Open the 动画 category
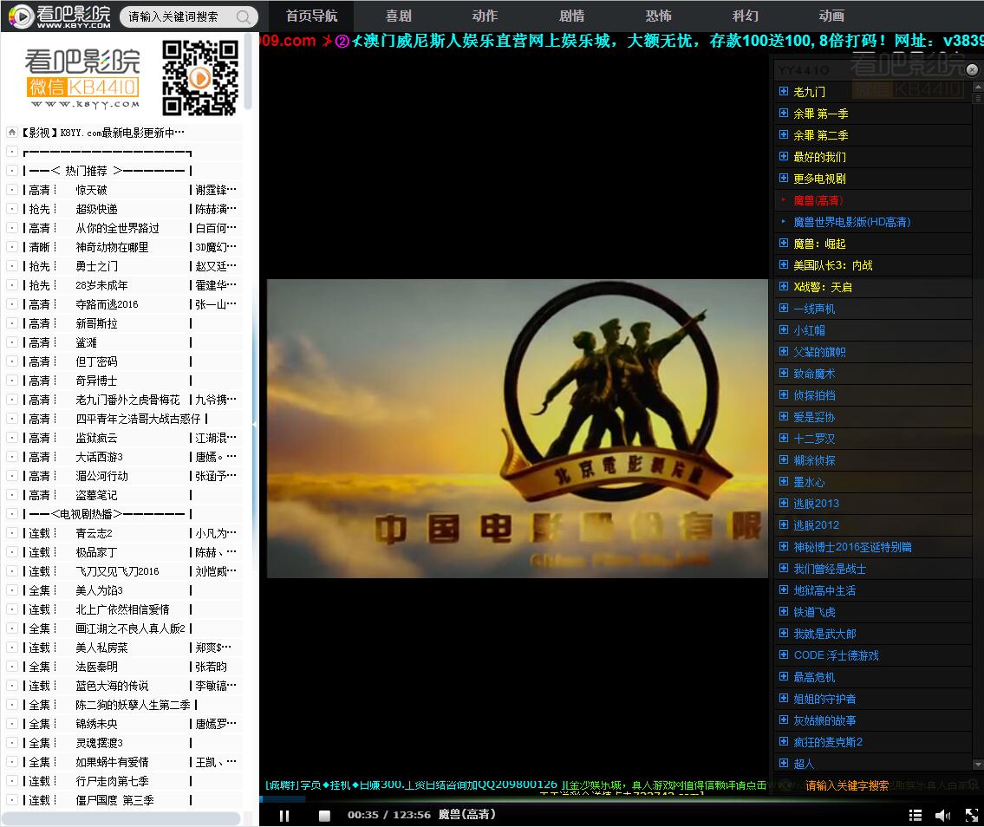The image size is (984, 827). [831, 16]
